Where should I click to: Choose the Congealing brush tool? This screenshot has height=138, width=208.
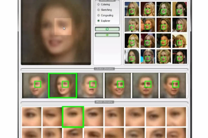99,15
